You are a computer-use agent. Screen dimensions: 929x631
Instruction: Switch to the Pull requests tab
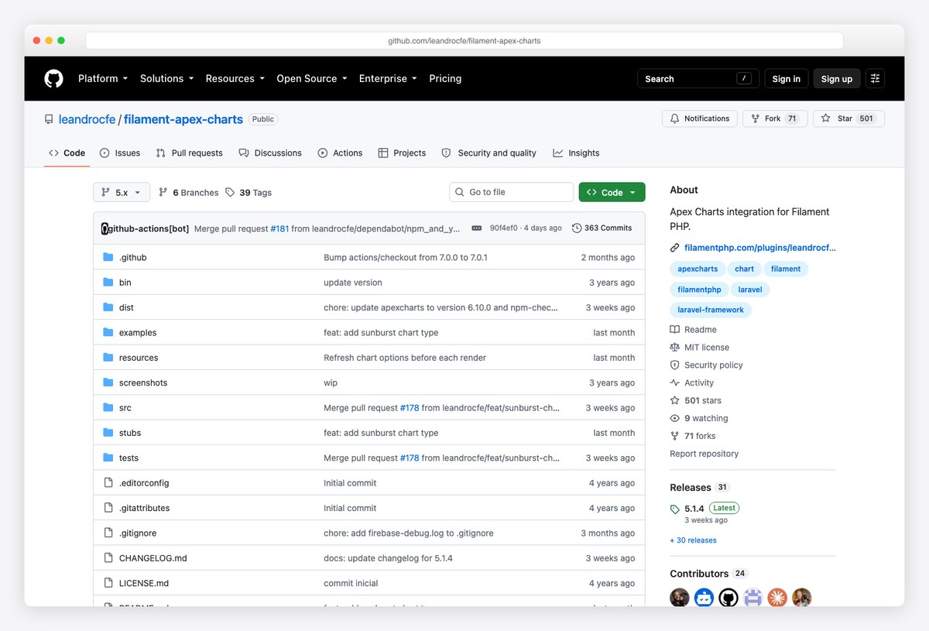pos(190,153)
